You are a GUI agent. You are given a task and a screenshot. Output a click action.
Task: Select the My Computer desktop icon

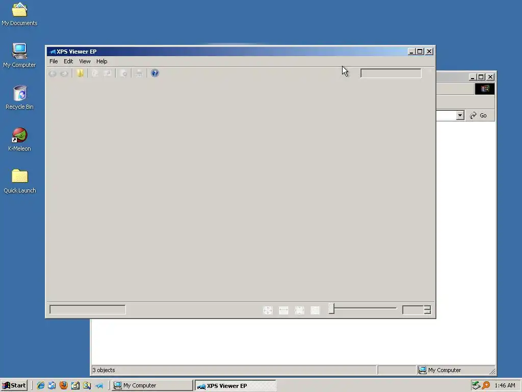(19, 55)
